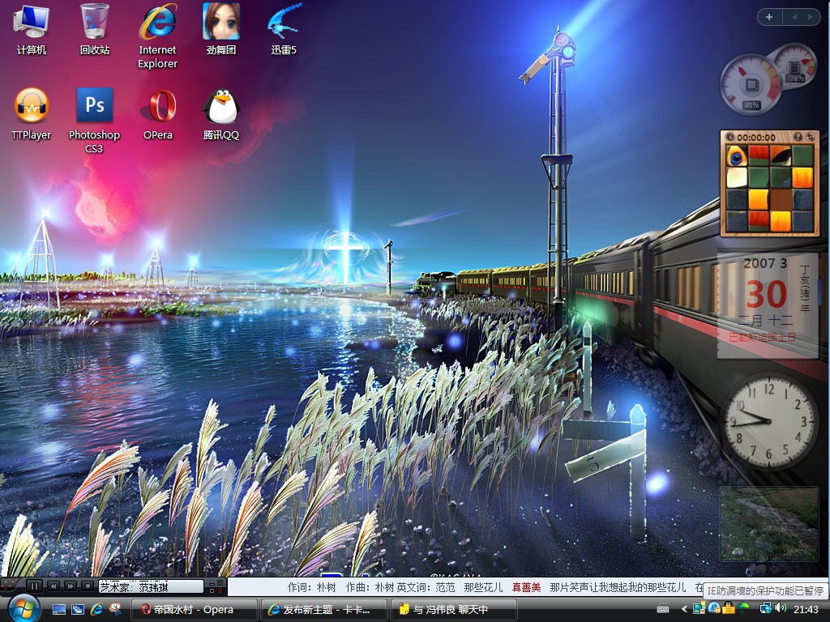This screenshot has width=830, height=622.
Task: Pause the puzzle timer at 00:00:00
Action: point(730,137)
